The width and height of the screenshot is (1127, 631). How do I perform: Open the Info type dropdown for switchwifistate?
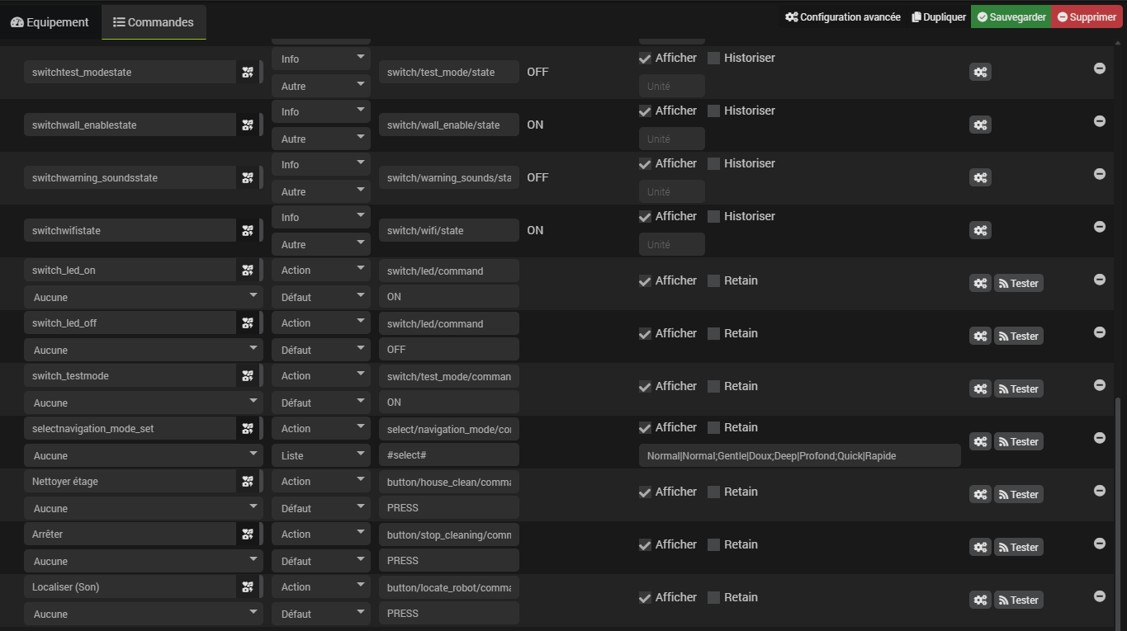point(320,218)
